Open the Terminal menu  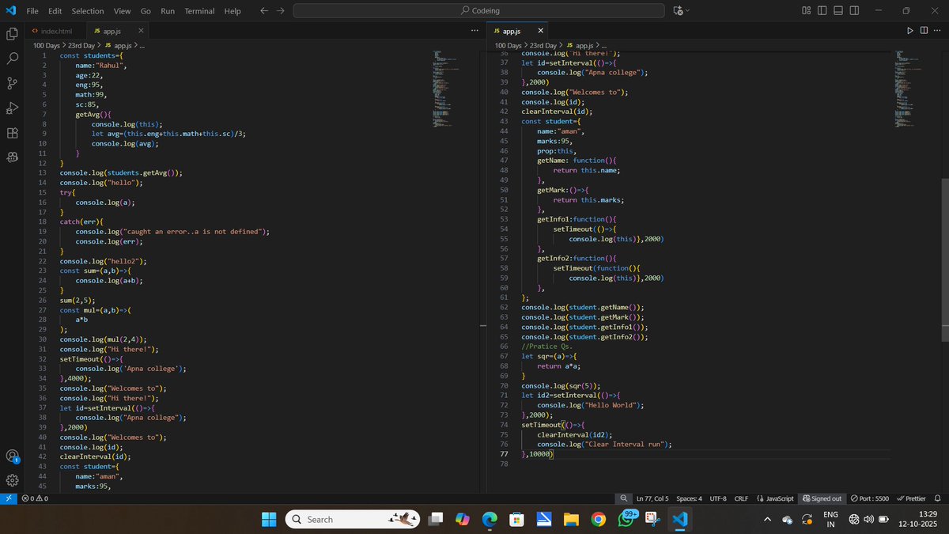199,10
